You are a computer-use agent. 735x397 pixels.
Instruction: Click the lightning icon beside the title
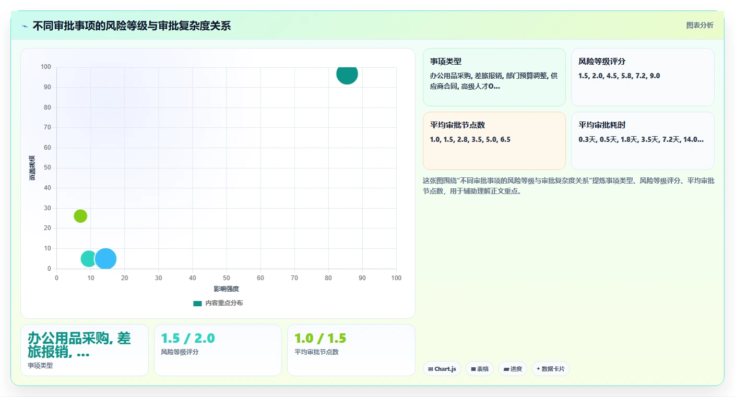(25, 26)
